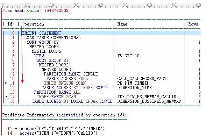Select Id number 15 in Id column
This screenshot has height=136, width=206.
pyautogui.click(x=12, y=101)
